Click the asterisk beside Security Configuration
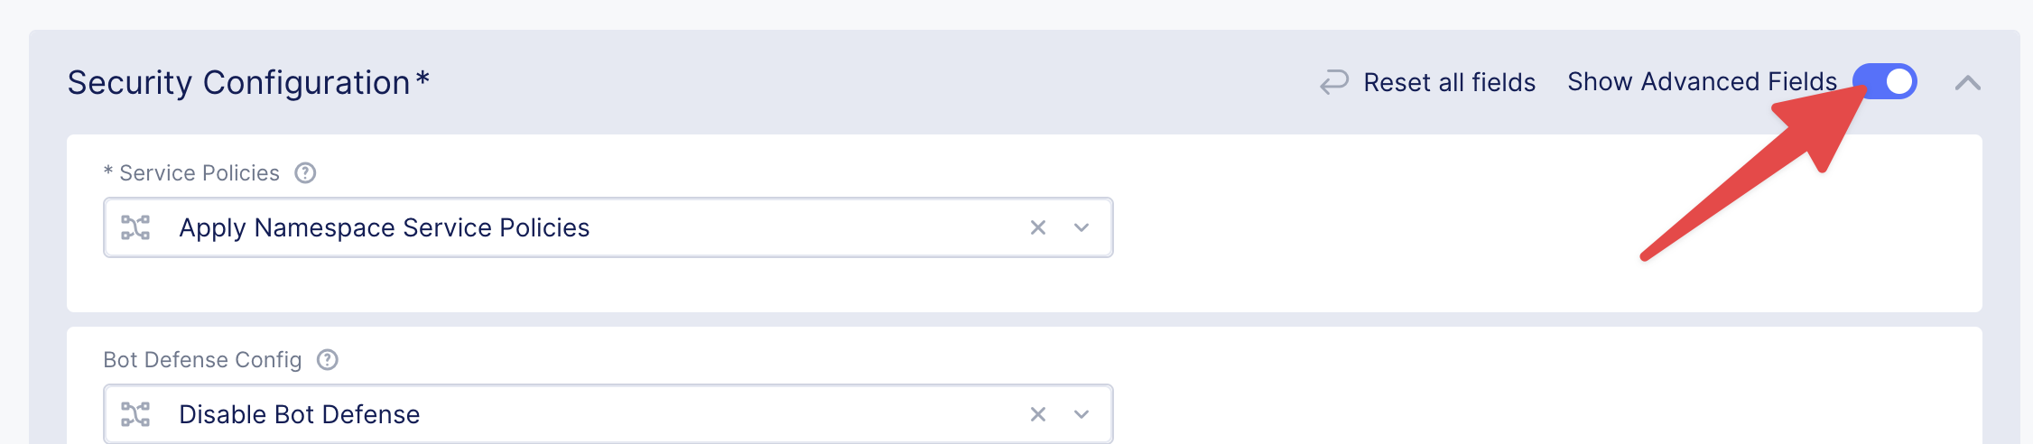The image size is (2033, 444). [x=422, y=79]
